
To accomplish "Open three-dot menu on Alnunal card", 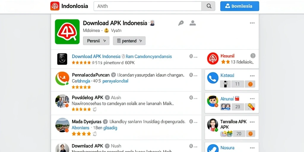I will click(252, 99).
